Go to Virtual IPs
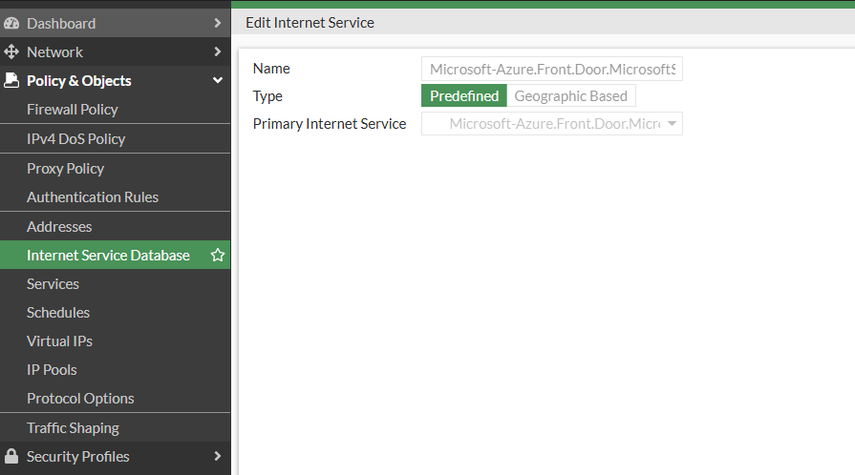This screenshot has height=475, width=855. (x=59, y=341)
